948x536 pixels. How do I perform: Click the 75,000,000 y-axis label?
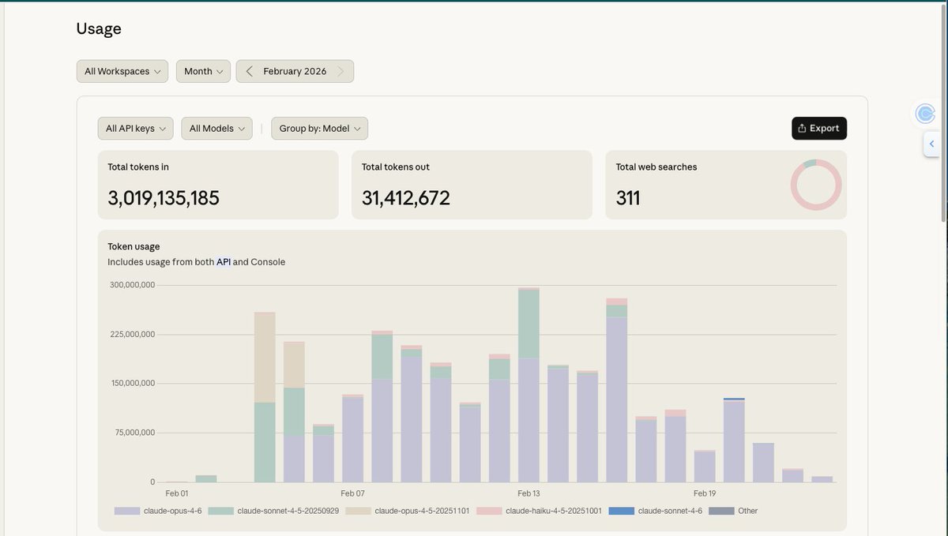point(134,433)
